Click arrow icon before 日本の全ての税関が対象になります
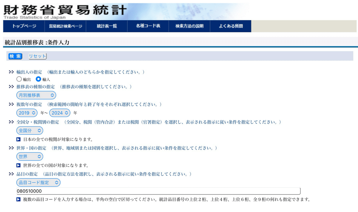 (x=18, y=139)
